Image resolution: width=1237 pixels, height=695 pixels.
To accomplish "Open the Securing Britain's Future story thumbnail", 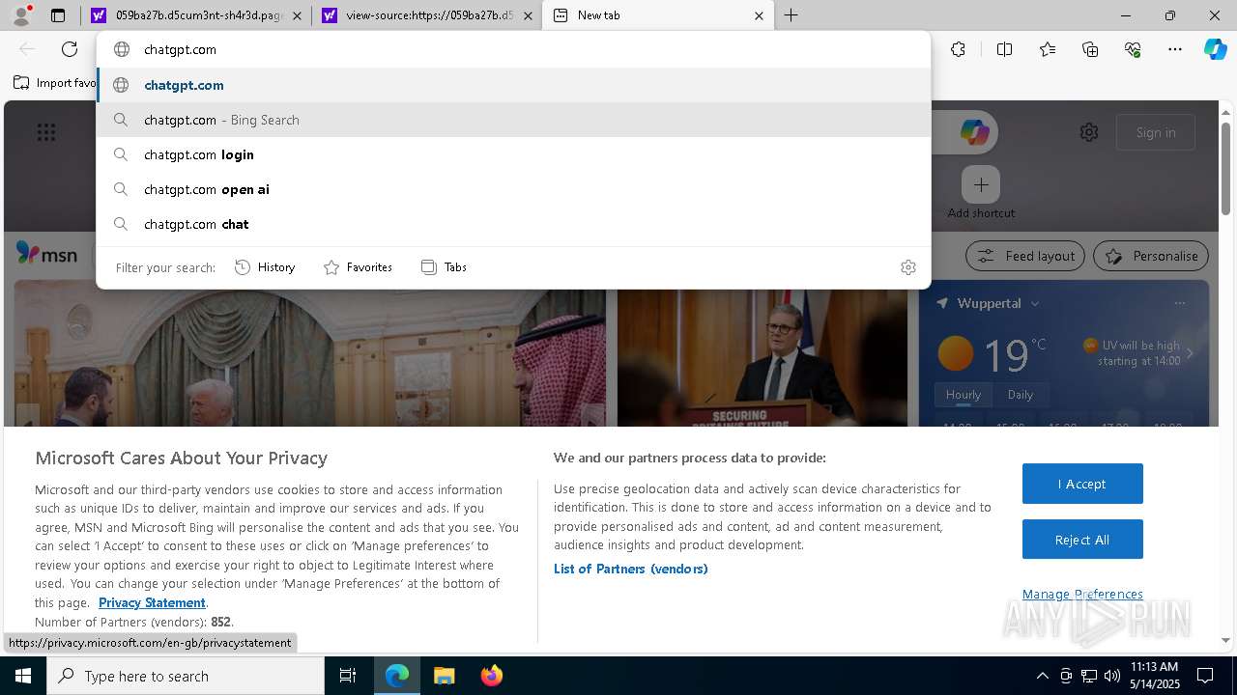I will [762, 358].
